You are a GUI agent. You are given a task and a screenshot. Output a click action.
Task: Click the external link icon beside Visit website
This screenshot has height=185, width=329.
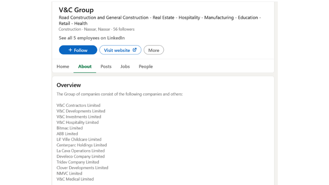click(x=134, y=50)
